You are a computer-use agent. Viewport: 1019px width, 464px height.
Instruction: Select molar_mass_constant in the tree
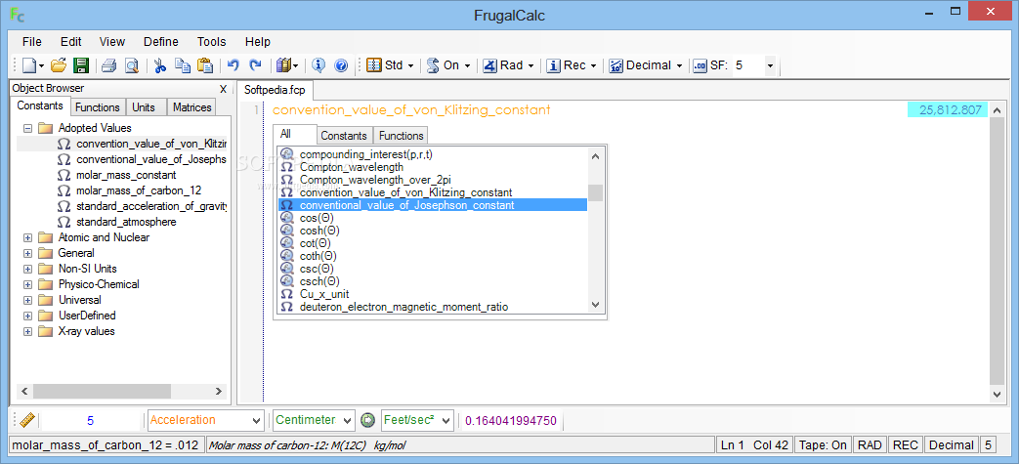(126, 175)
